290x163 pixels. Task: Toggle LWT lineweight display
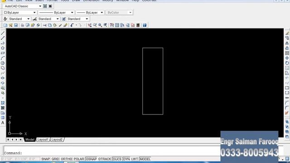(135, 159)
